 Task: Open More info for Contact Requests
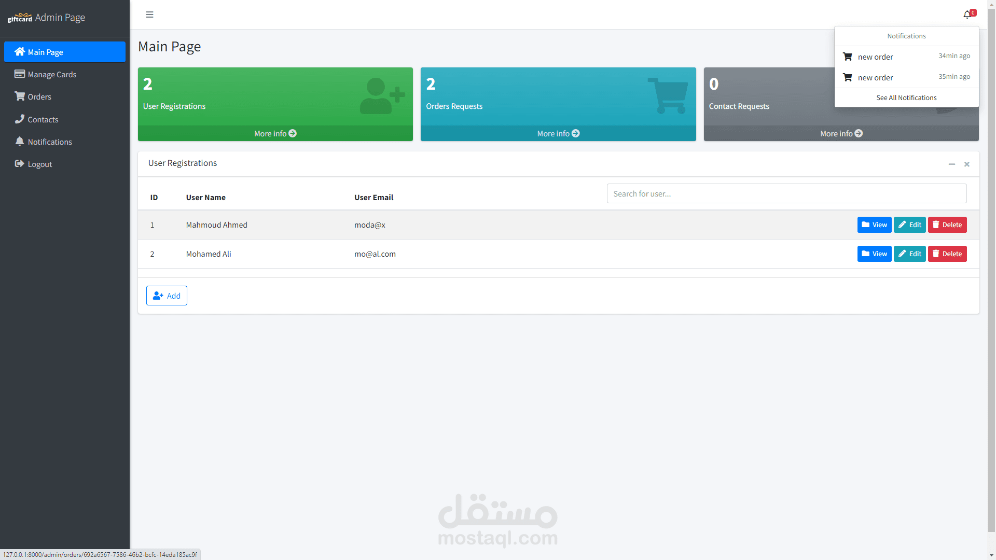coord(841,133)
